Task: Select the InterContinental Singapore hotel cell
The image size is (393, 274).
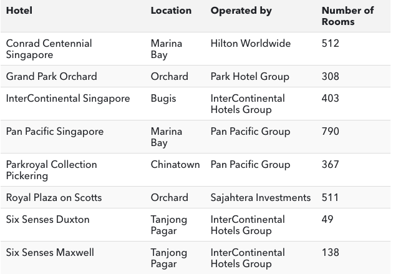Action: click(68, 99)
